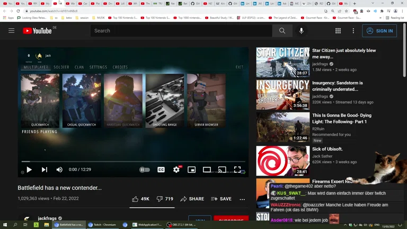The height and width of the screenshot is (229, 407).
Task: Open the Windows Start menu
Action: coord(5,225)
